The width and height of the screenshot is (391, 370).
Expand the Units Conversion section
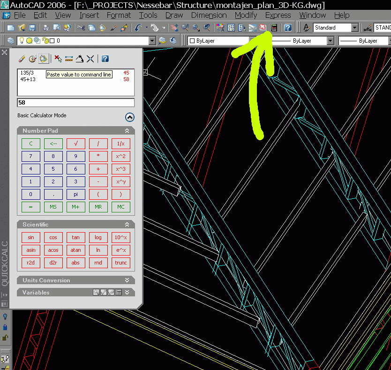click(127, 280)
